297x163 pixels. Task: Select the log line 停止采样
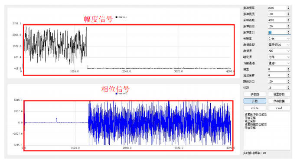coord(250,121)
